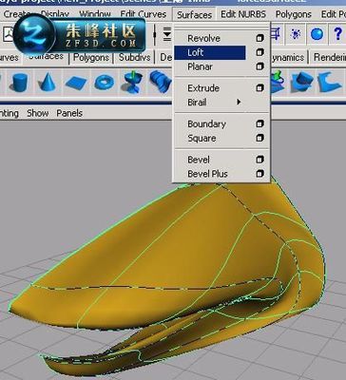This screenshot has width=346, height=380.
Task: Open Boundary option box
Action: click(259, 123)
